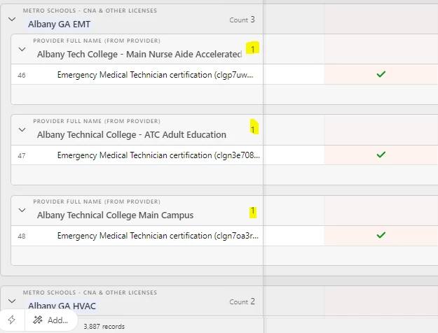Select row number 46
Image resolution: width=438 pixels, height=333 pixels.
click(22, 75)
